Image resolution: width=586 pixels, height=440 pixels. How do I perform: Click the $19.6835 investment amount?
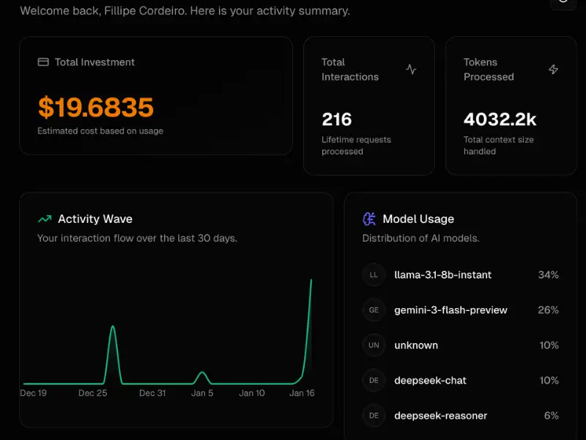[94, 107]
